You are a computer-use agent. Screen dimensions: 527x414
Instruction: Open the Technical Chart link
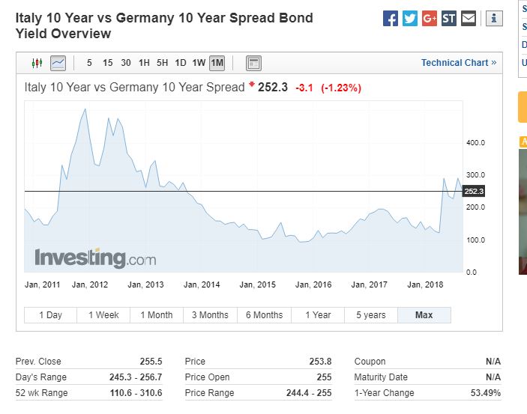(x=458, y=63)
